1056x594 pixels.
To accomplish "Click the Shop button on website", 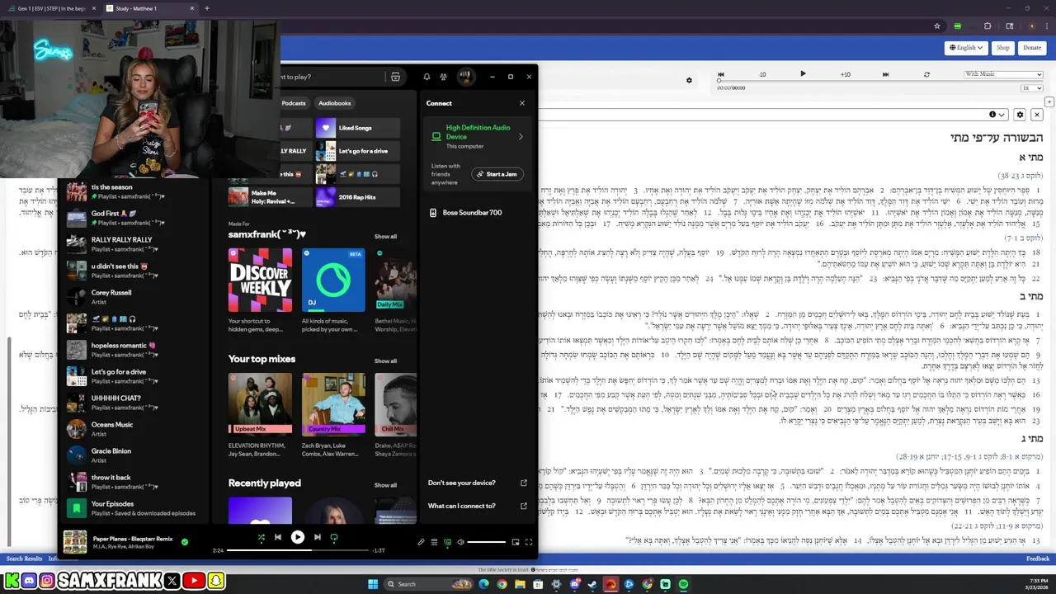I will point(1002,48).
